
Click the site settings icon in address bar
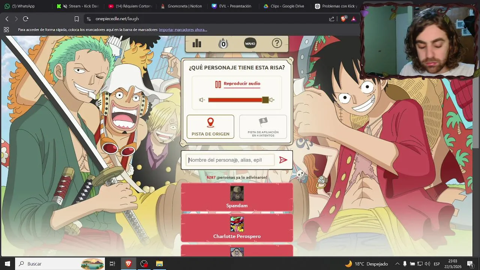(88, 19)
